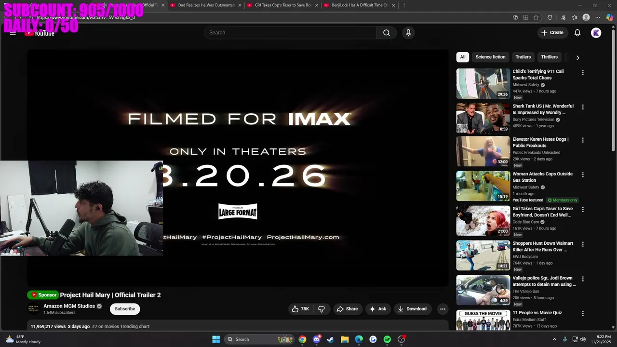Open Edge settings and more menu
The width and height of the screenshot is (617, 347).
598,17
